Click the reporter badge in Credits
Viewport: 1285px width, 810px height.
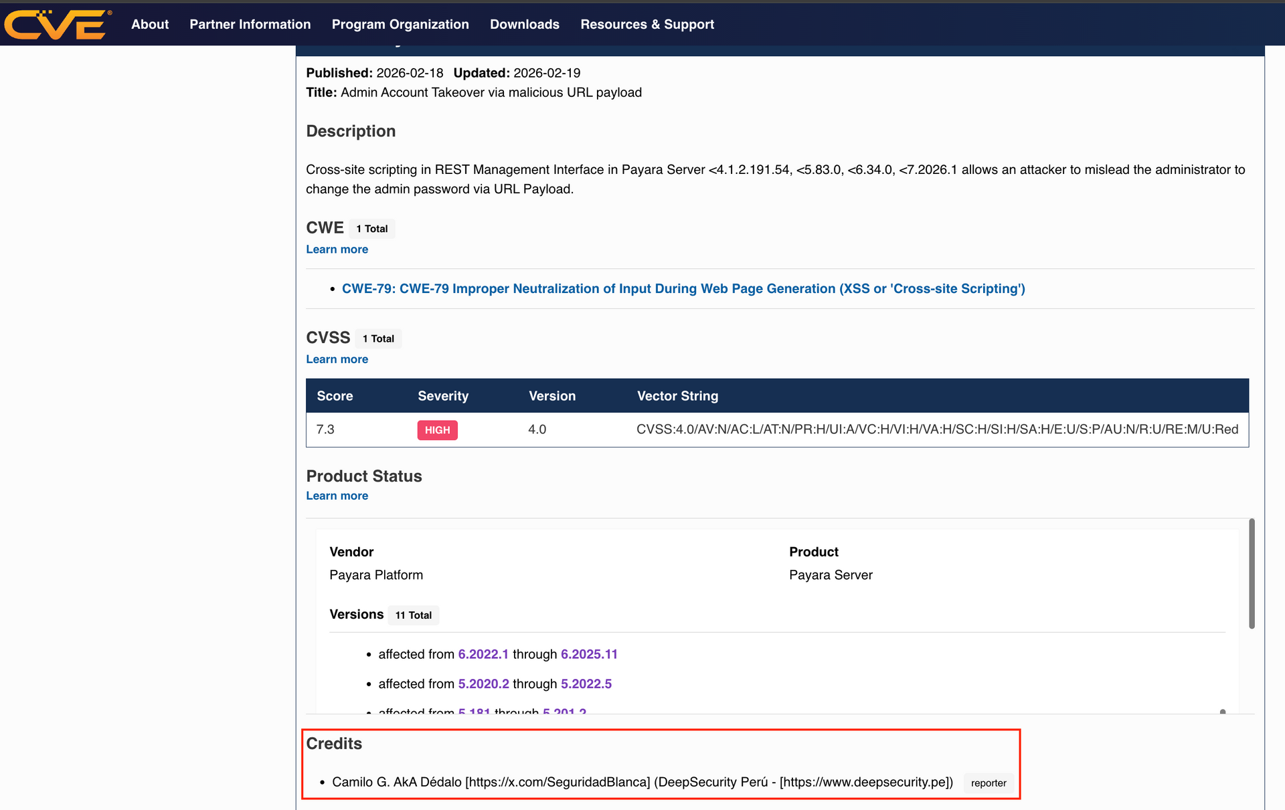pyautogui.click(x=989, y=783)
